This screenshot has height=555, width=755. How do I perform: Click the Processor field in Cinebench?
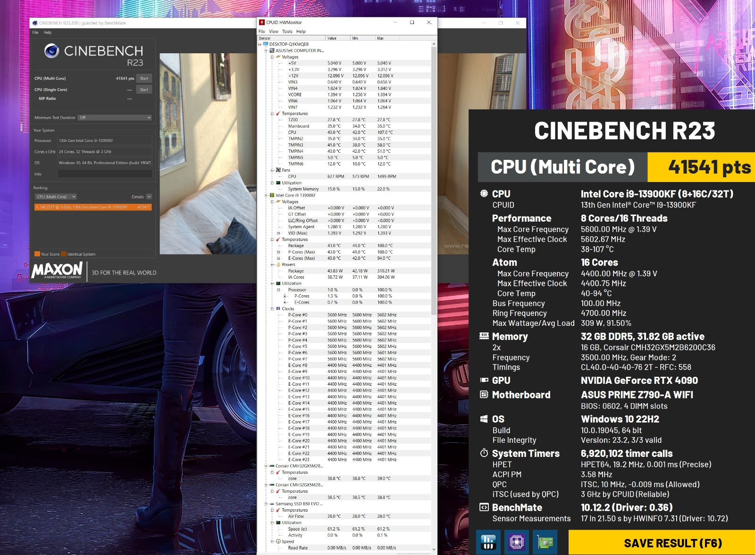click(105, 141)
